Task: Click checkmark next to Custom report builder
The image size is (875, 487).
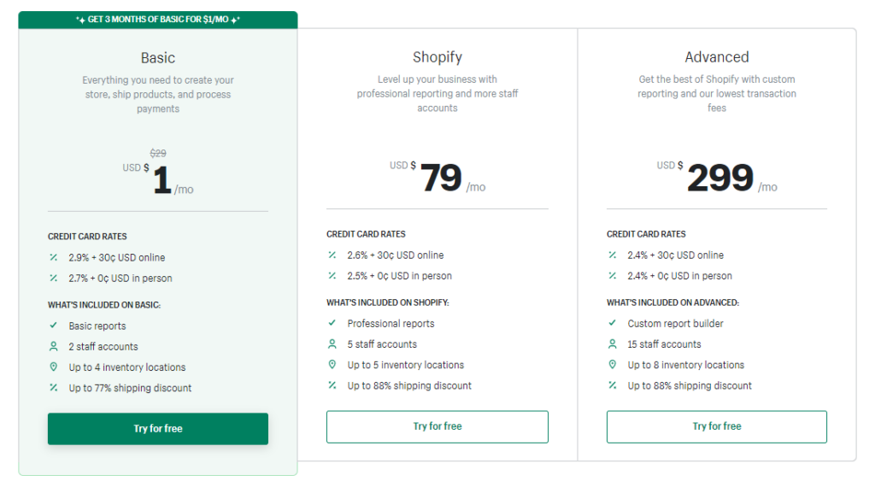Action: pos(612,323)
